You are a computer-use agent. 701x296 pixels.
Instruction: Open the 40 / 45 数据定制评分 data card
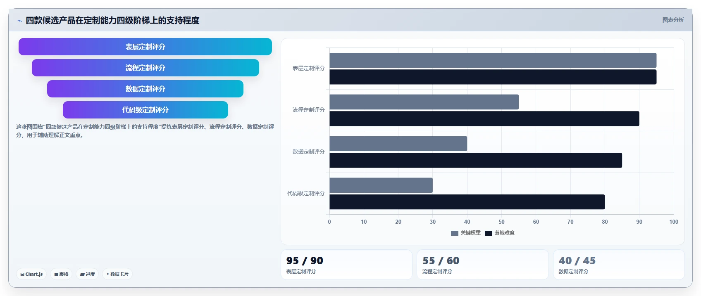(x=619, y=265)
